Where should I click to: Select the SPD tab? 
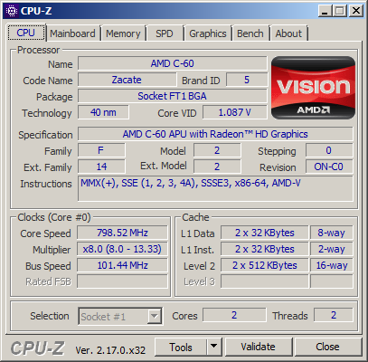165,33
